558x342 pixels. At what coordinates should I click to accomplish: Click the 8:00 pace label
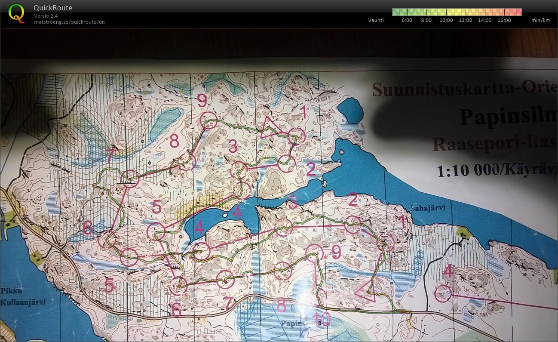(426, 20)
